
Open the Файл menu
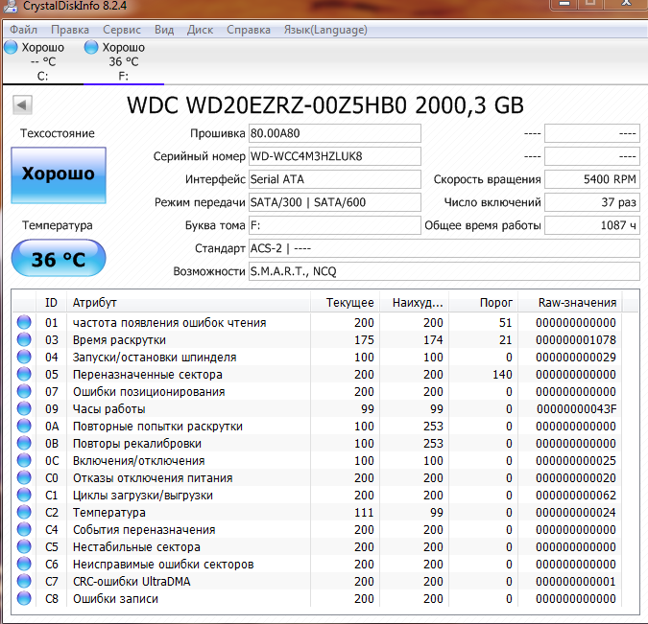pyautogui.click(x=24, y=30)
